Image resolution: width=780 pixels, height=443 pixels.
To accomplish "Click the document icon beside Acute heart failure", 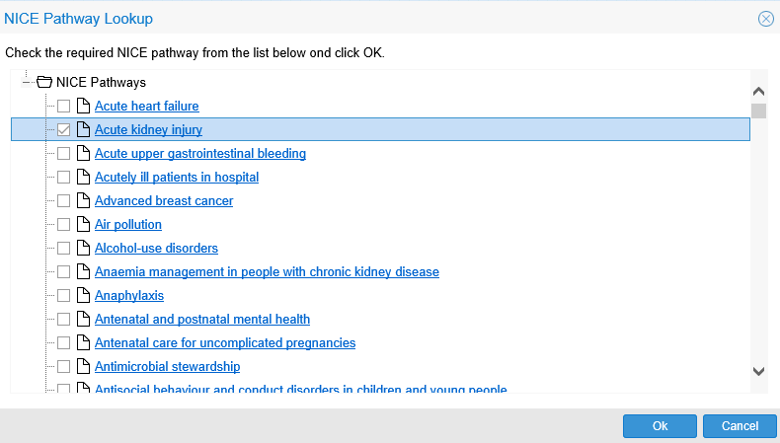I will (x=83, y=107).
